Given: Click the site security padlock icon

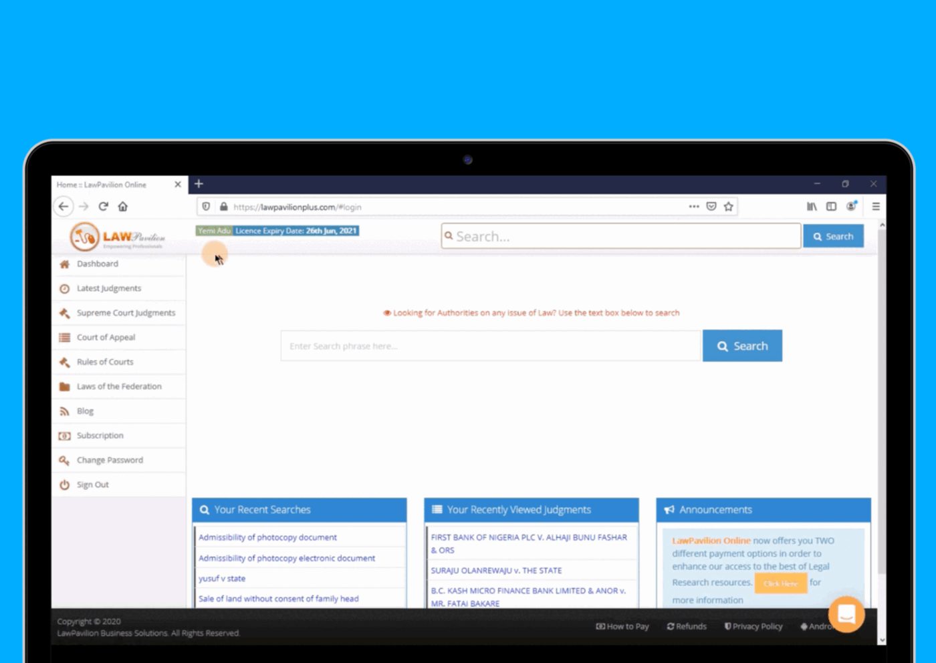Looking at the screenshot, I should pos(224,207).
